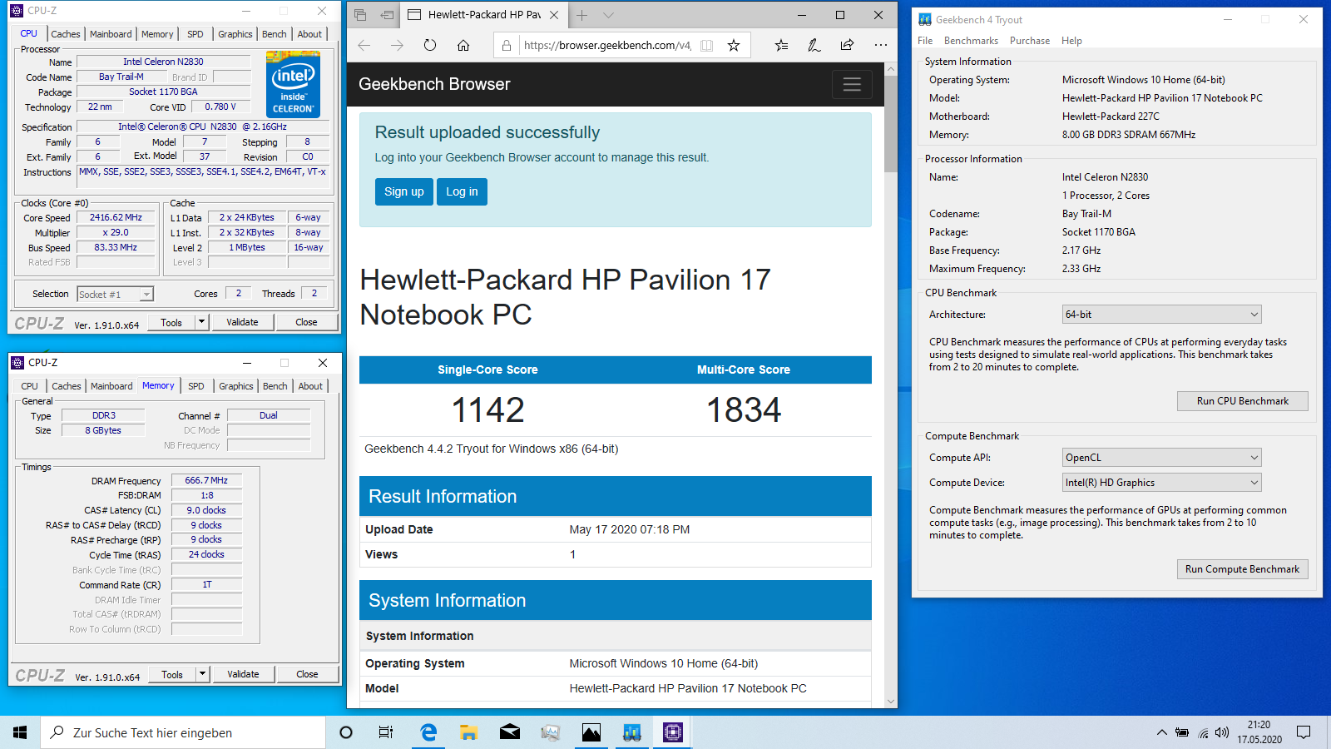The height and width of the screenshot is (749, 1331).
Task: Set these tabs aside
Action: click(387, 15)
